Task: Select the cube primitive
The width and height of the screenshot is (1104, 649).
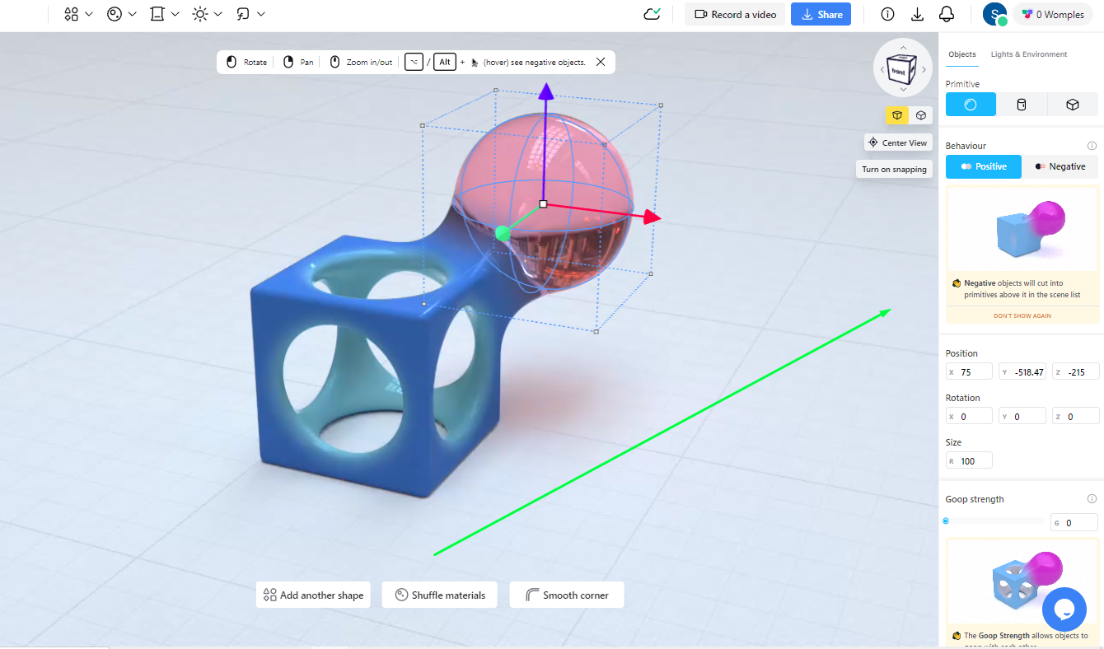Action: pyautogui.click(x=1073, y=105)
